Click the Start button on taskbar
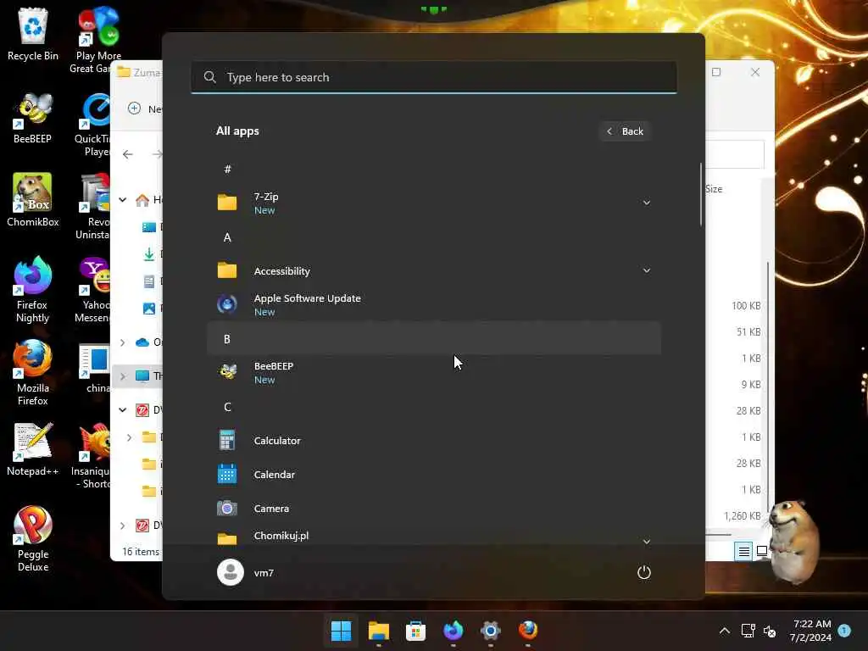This screenshot has height=651, width=868. [341, 631]
